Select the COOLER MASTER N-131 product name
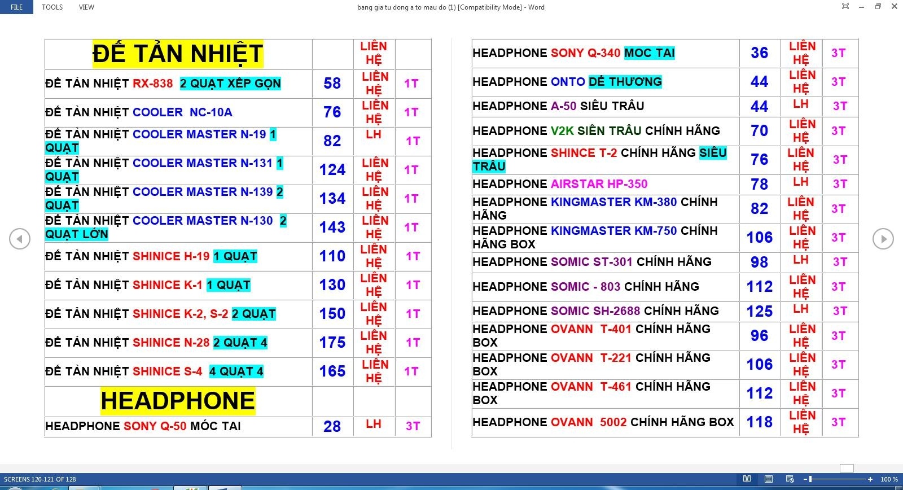 pyautogui.click(x=203, y=163)
